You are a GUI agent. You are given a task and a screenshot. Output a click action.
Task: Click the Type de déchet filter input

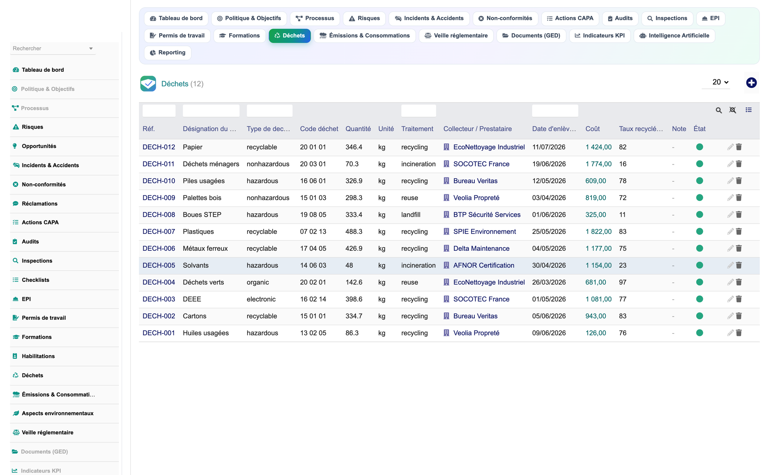pyautogui.click(x=270, y=111)
